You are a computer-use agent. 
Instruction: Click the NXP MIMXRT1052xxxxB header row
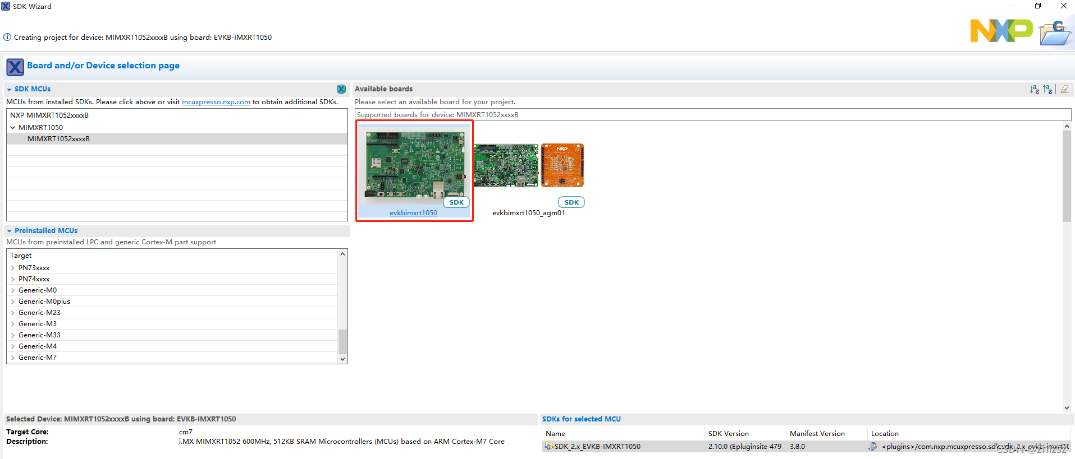click(177, 115)
